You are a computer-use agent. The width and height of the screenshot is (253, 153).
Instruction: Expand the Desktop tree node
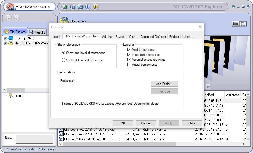pos(5,38)
